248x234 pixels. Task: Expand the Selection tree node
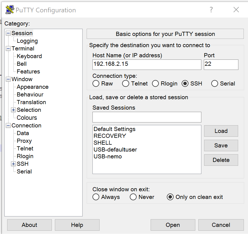pyautogui.click(x=13, y=110)
